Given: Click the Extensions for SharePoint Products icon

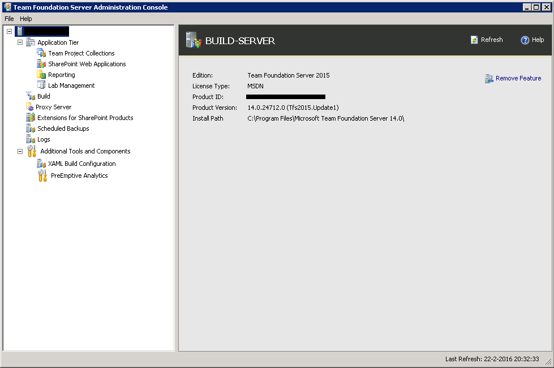Looking at the screenshot, I should pos(31,118).
